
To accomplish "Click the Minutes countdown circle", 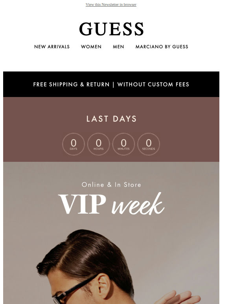I will (x=123, y=144).
